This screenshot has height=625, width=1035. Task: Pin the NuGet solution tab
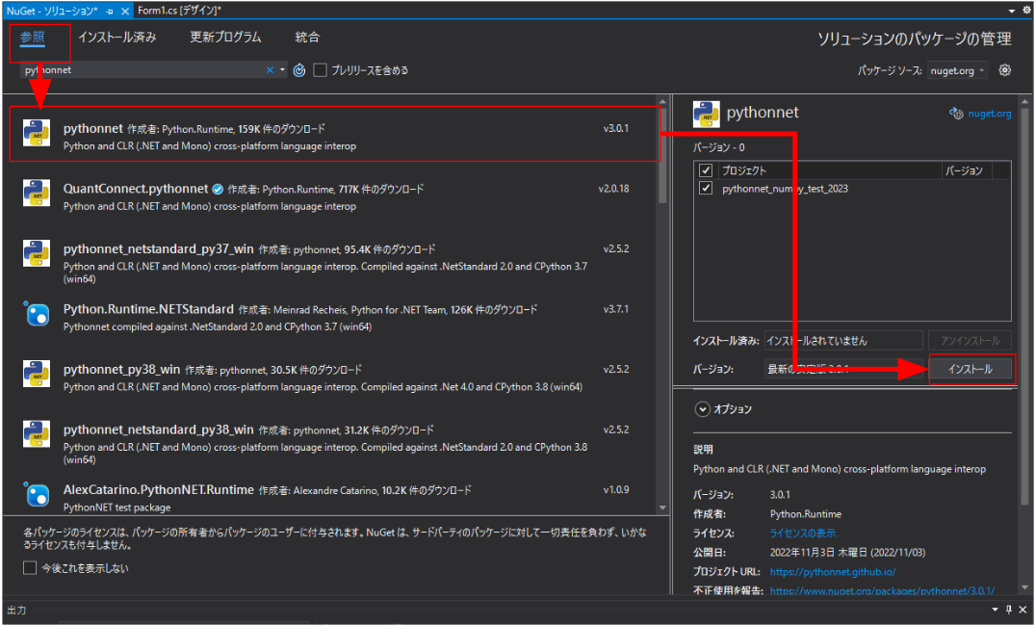point(110,12)
